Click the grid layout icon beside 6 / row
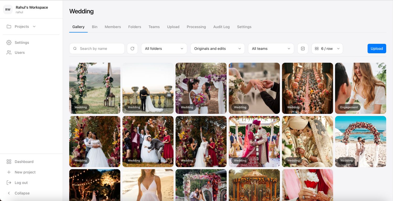Image resolution: width=393 pixels, height=201 pixels. (x=317, y=49)
